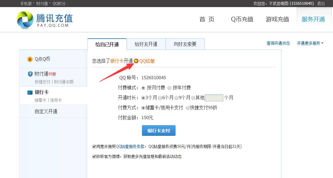Click the Q点Q币 coin icon
Screen dimensions: 333x178
pos(30,59)
